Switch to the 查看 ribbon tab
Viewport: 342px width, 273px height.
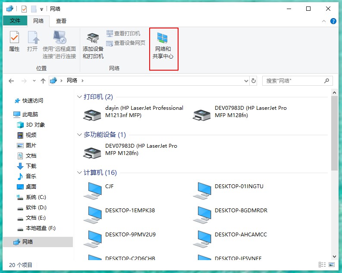point(61,21)
